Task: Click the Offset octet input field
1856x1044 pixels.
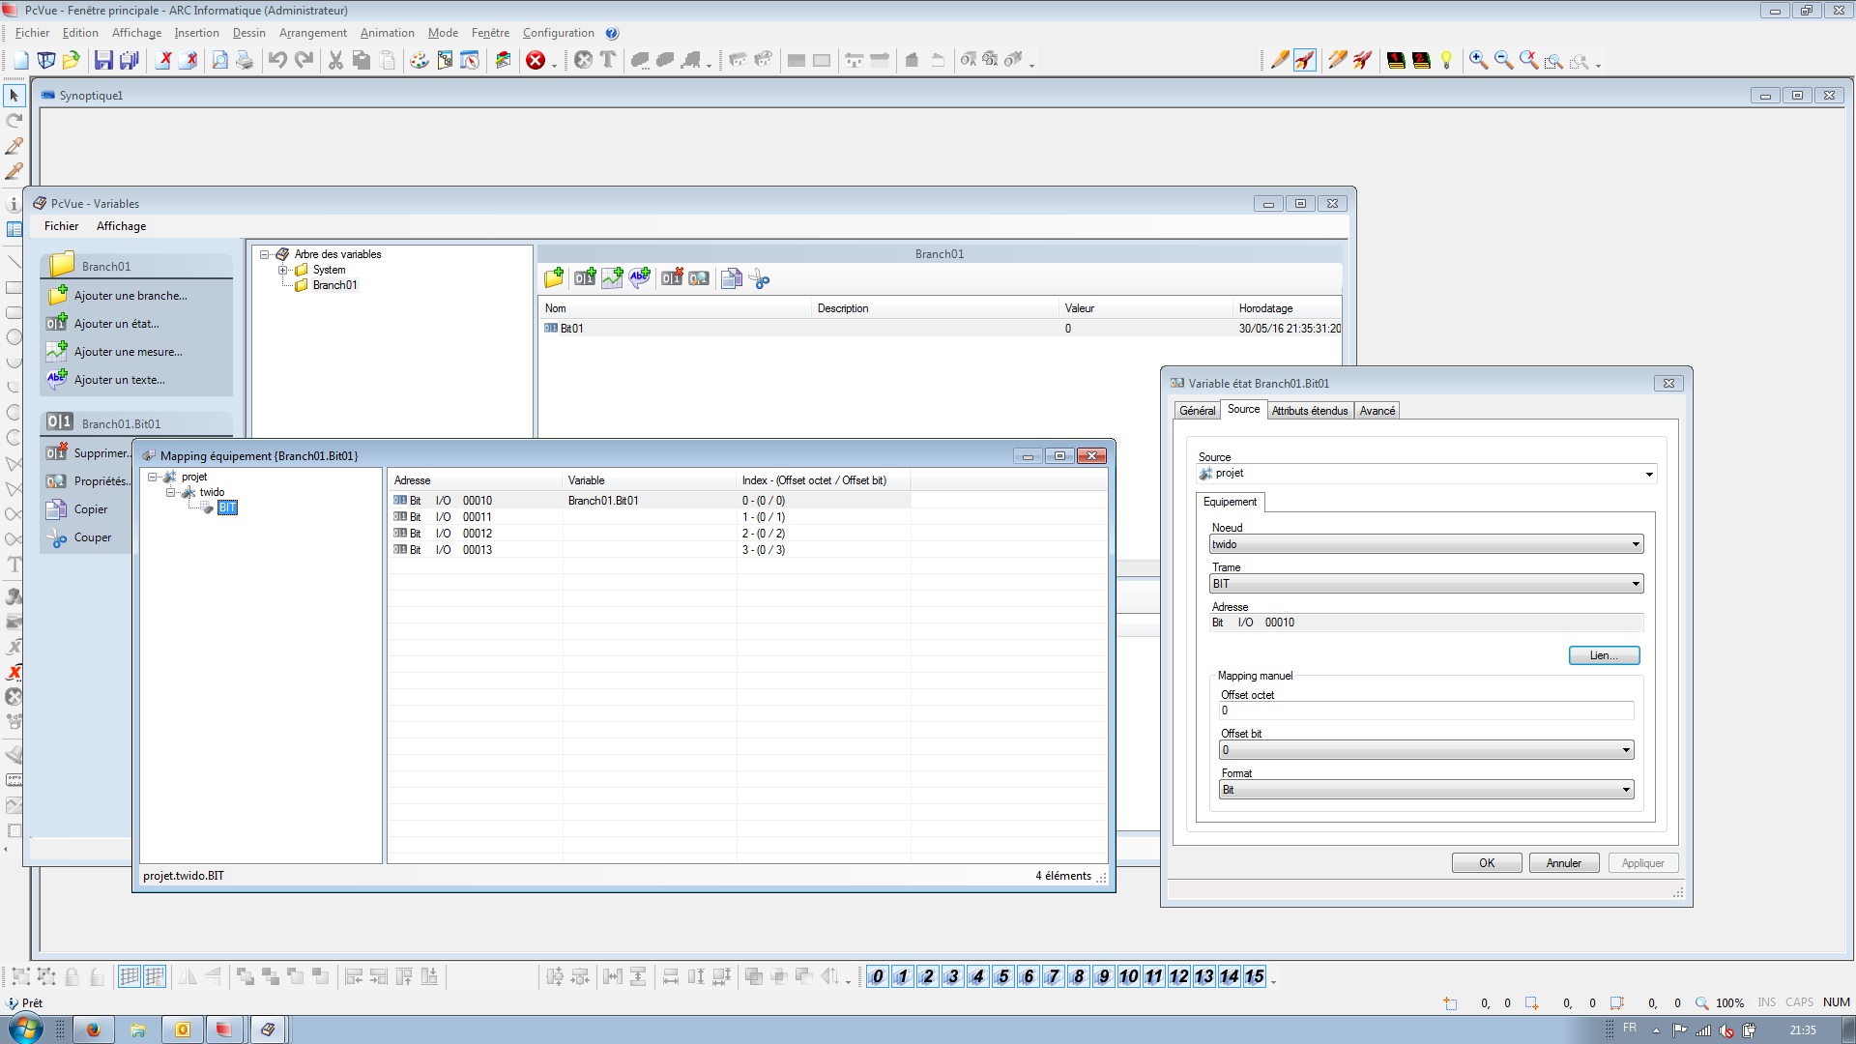Action: tap(1425, 710)
